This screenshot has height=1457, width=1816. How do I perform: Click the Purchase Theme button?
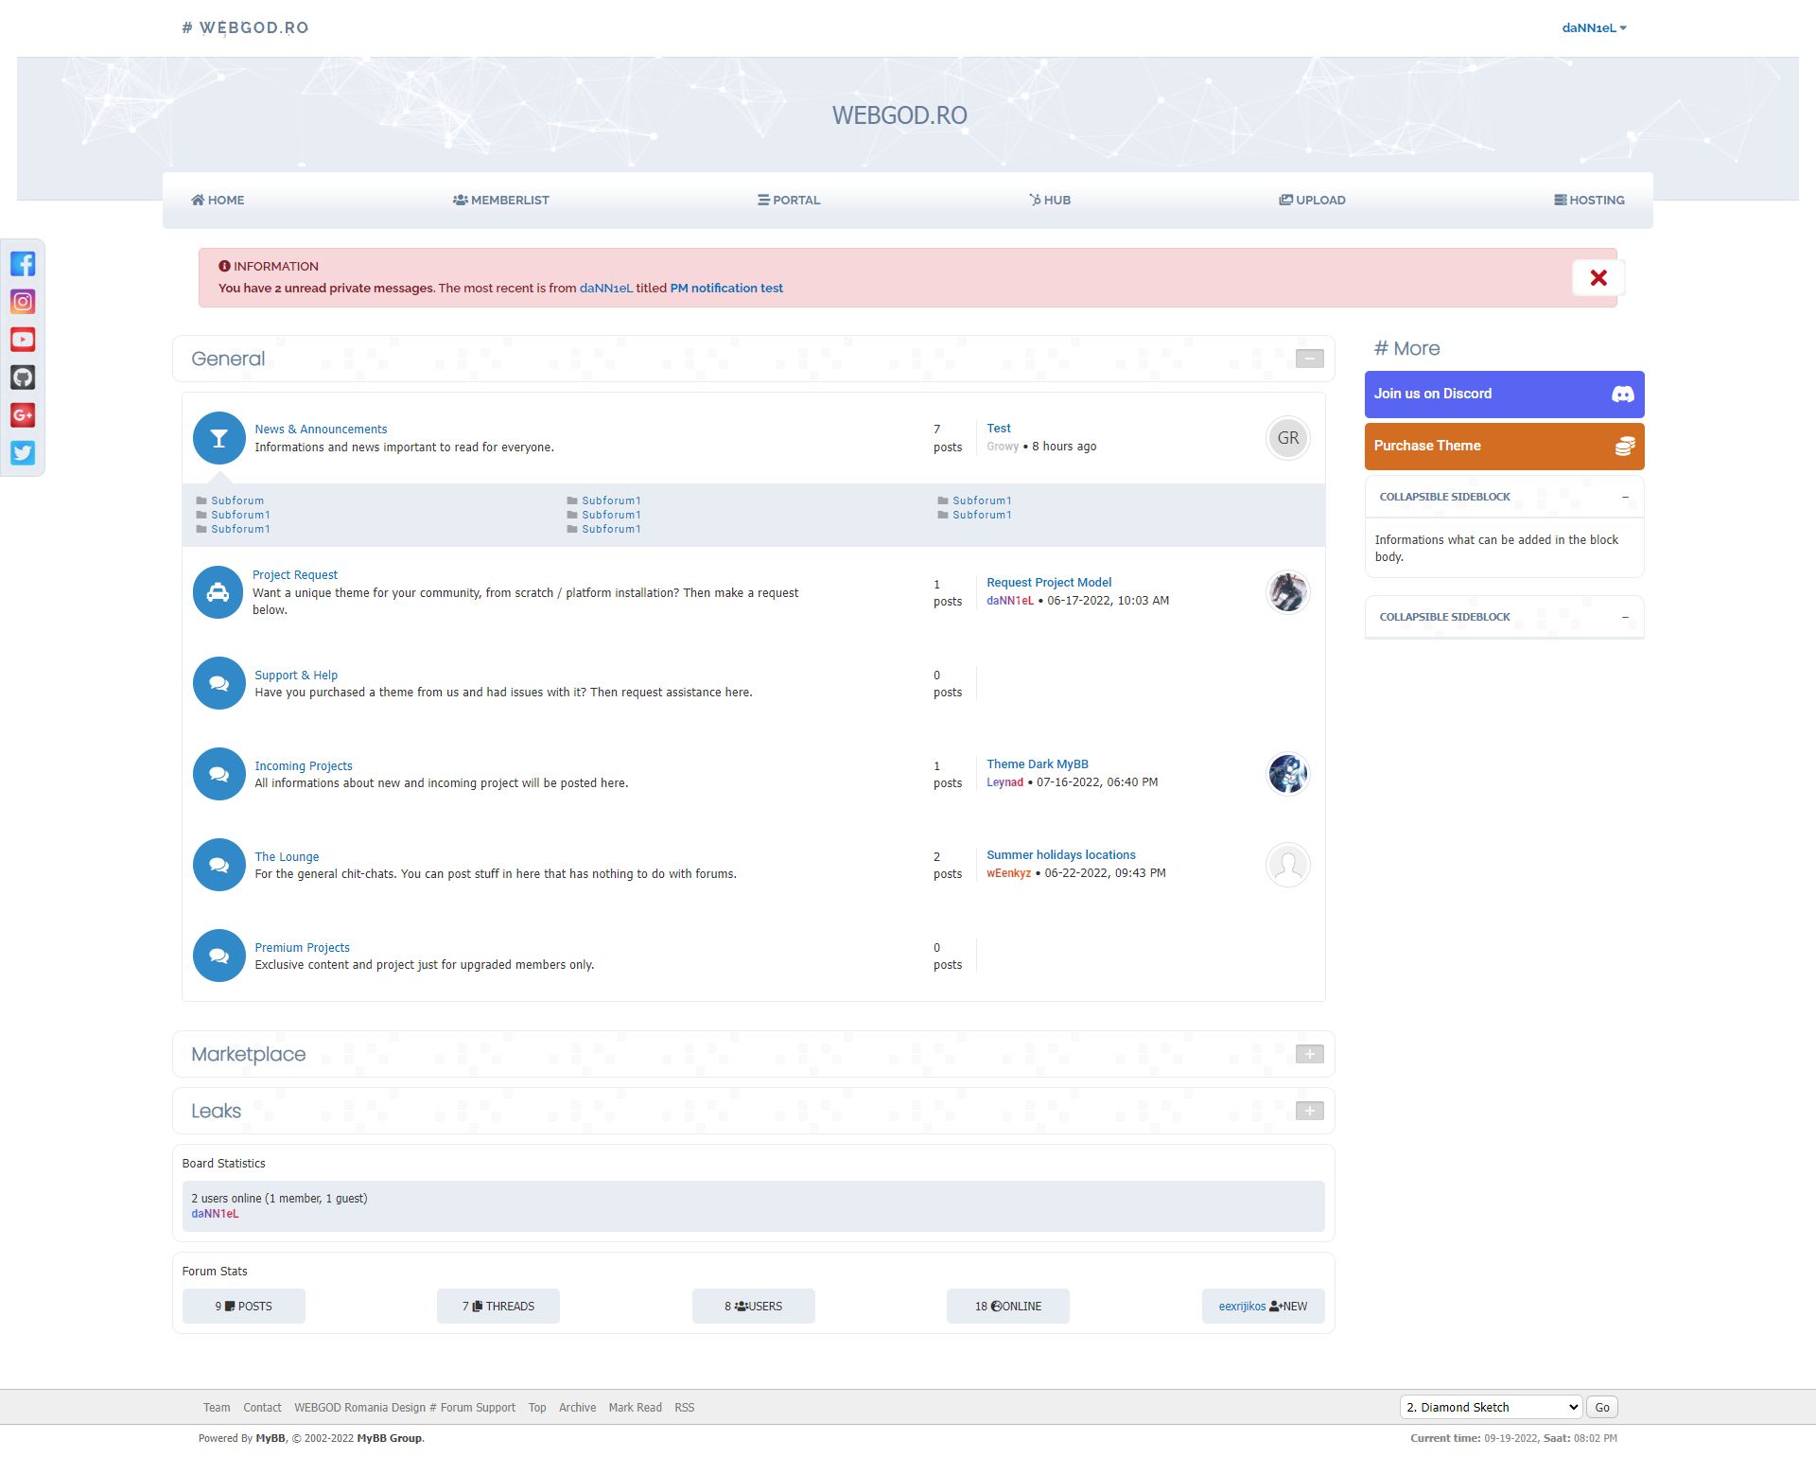(x=1504, y=447)
